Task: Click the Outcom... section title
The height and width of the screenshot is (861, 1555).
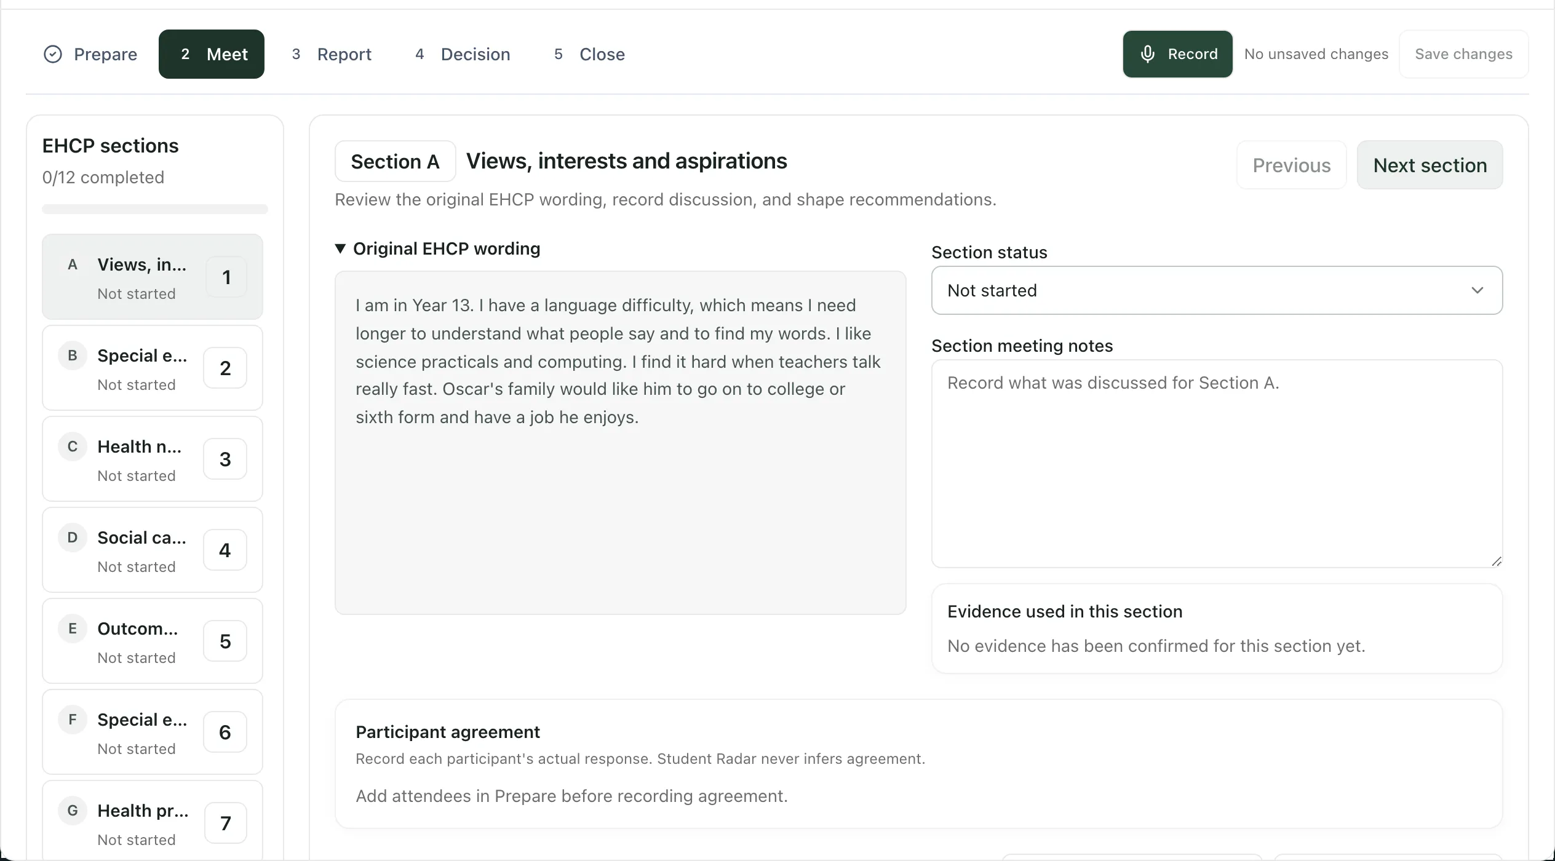Action: (138, 629)
